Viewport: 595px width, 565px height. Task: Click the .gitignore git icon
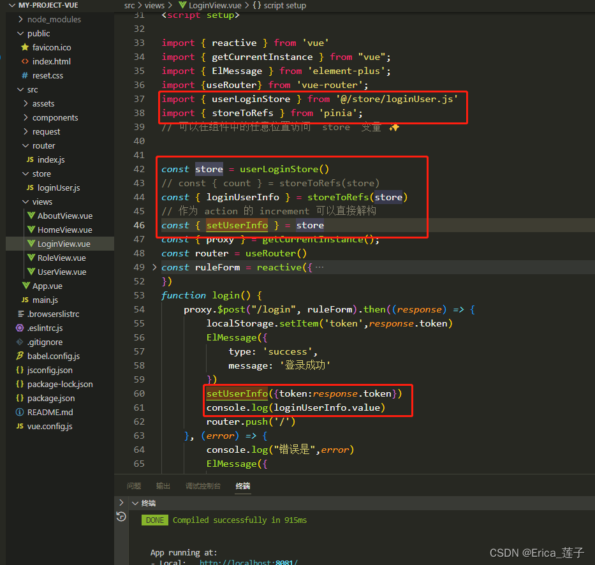pos(20,342)
